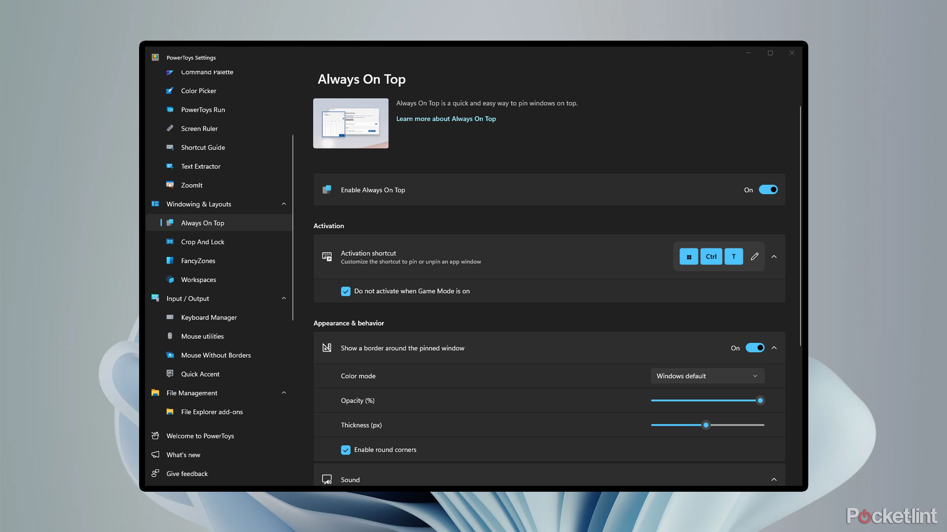Click the What's new megaphone icon
Image resolution: width=947 pixels, height=532 pixels.
pyautogui.click(x=155, y=454)
